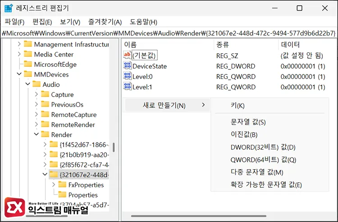The image size is (338, 222).
Task: Collapse the Render node
Action: [x=37, y=134]
